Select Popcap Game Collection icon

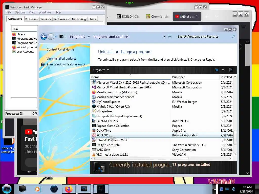pyautogui.click(x=94, y=126)
